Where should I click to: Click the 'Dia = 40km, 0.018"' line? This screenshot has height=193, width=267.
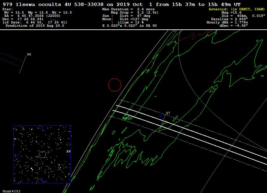pyautogui.click(x=243, y=16)
